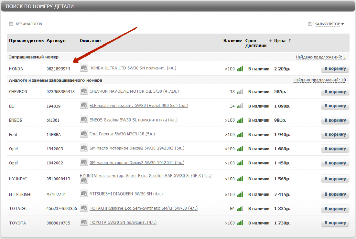This screenshot has width=356, height=239.
Task: Click 'Найдено предложений: 10' link
Action: 320,80
